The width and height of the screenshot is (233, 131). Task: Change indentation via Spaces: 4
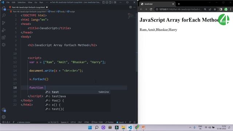(x=64, y=122)
